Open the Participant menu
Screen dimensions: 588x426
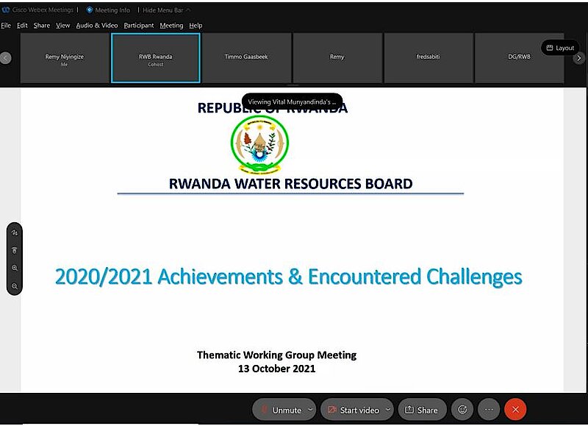pos(139,25)
